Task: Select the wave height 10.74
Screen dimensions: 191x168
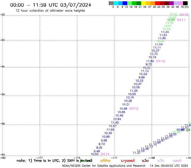Action: 152,57
